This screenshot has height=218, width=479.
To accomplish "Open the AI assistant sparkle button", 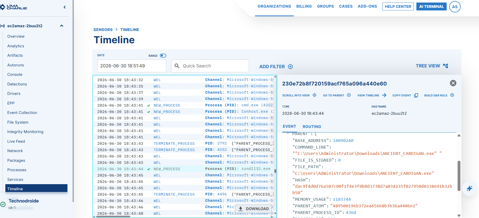I will pyautogui.click(x=469, y=188).
